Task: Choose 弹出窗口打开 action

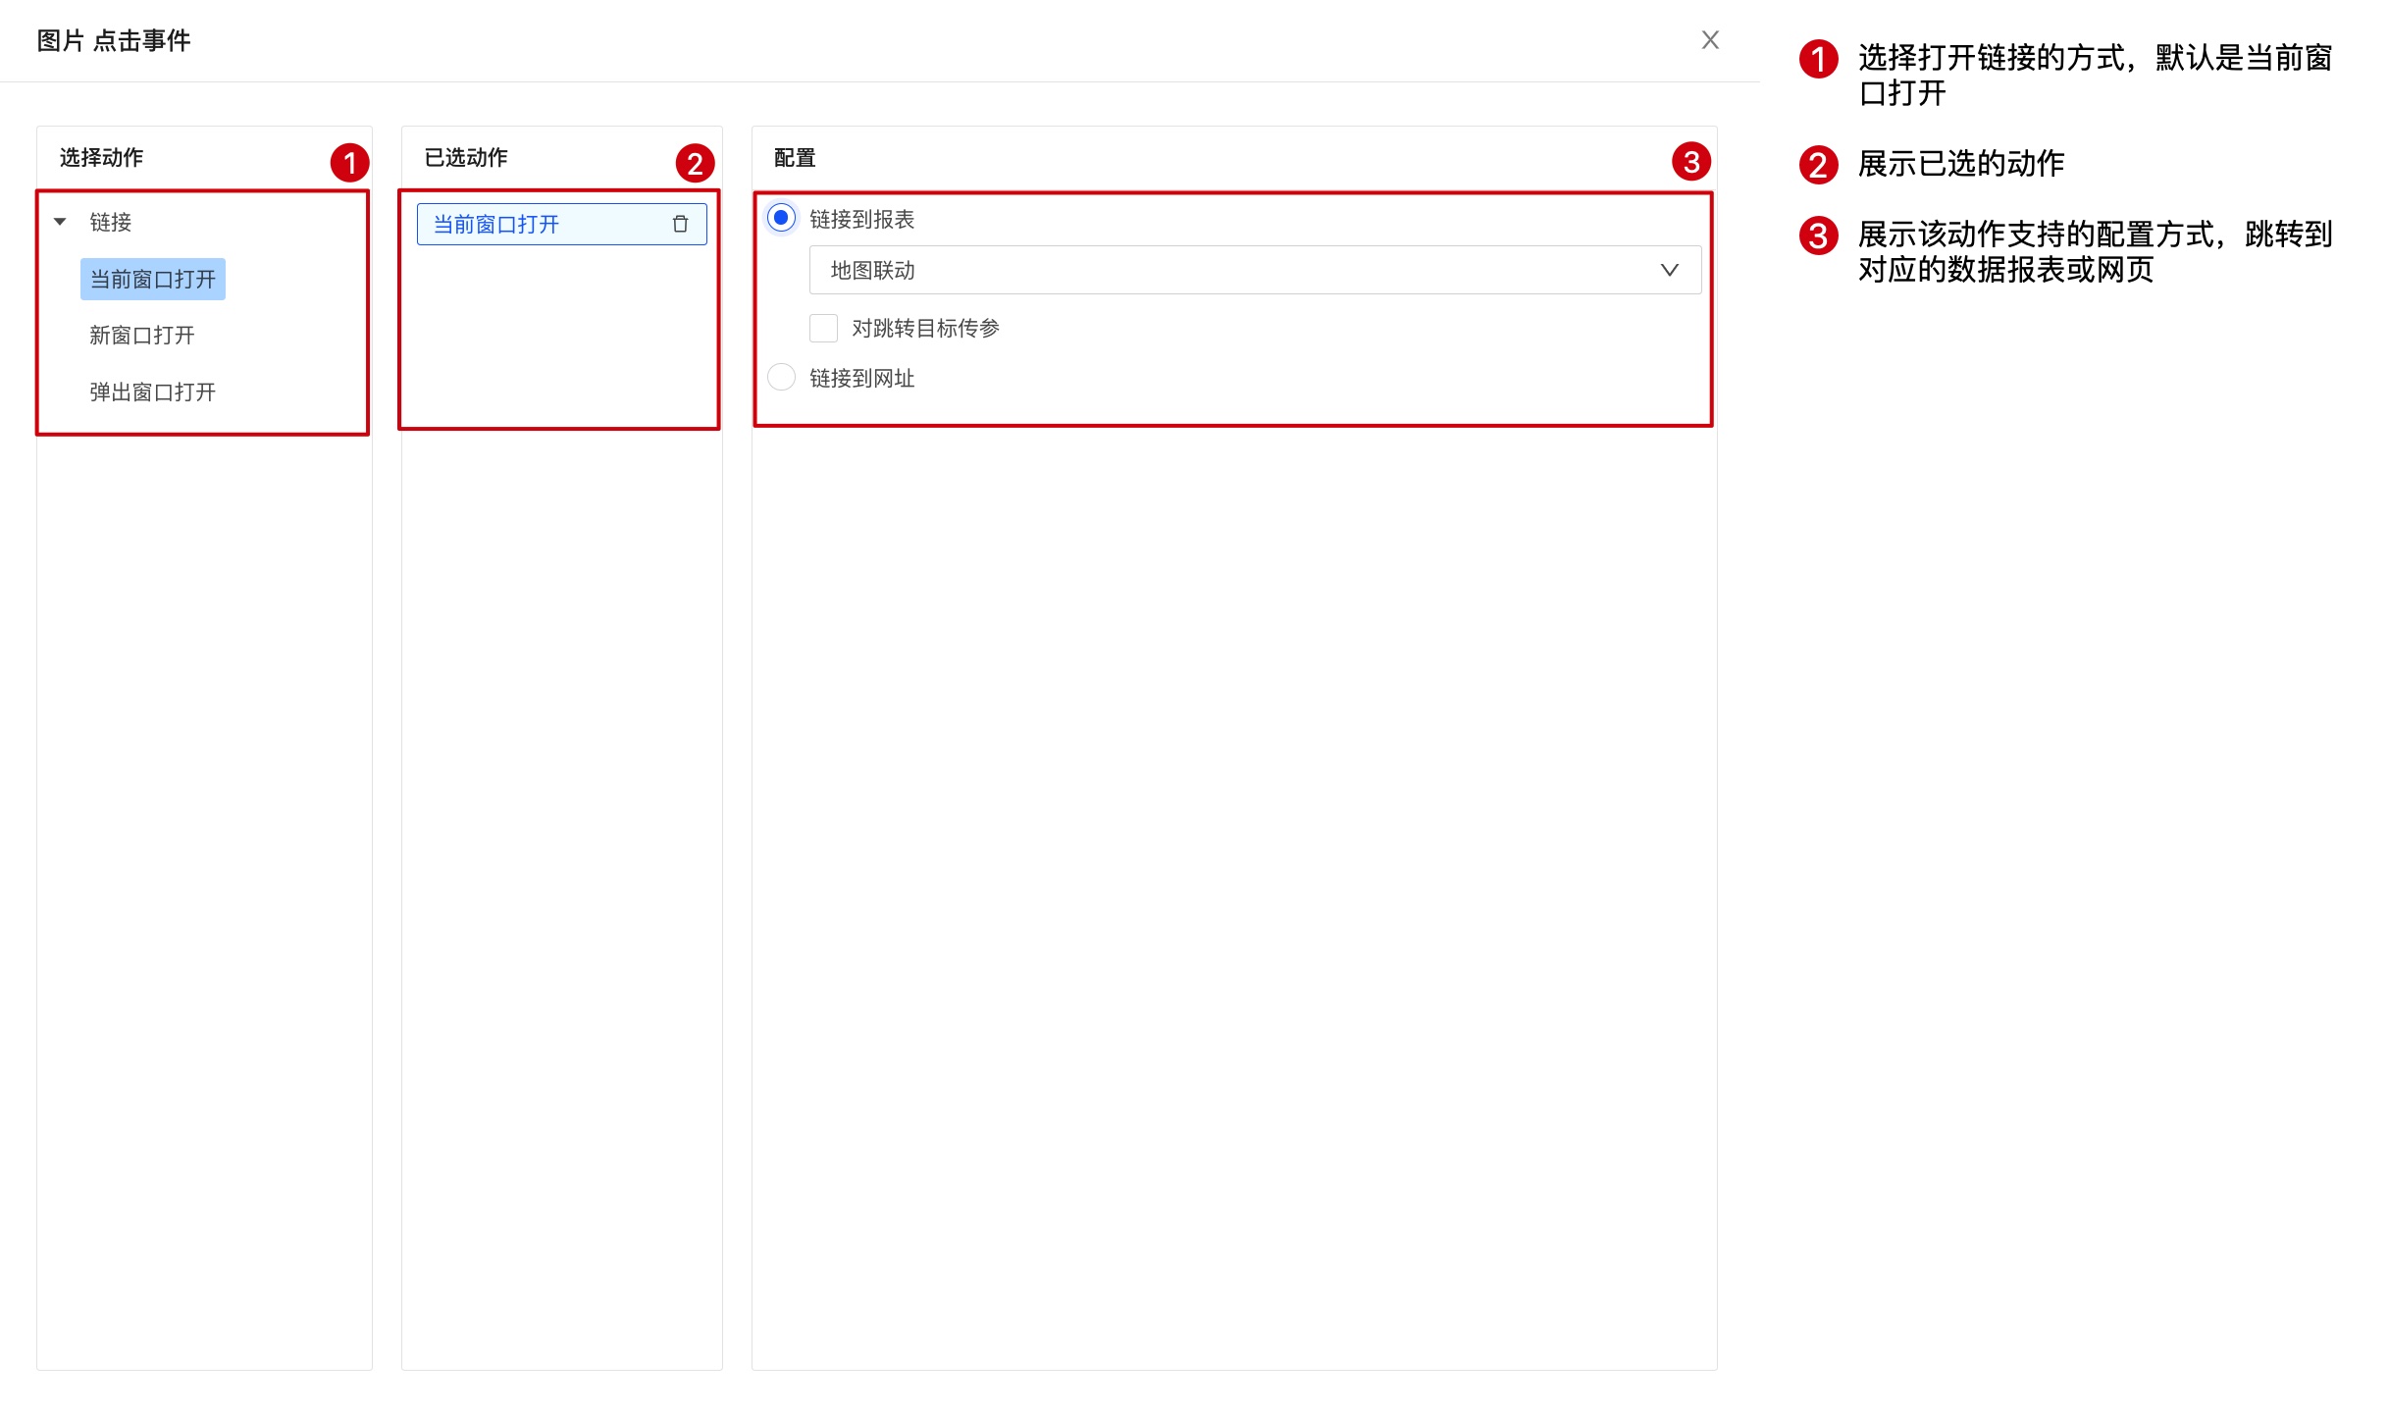Action: [153, 392]
